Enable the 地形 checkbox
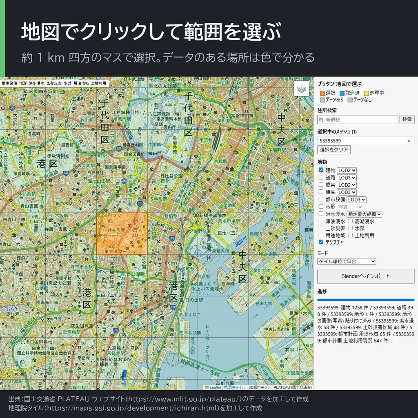 (321, 206)
